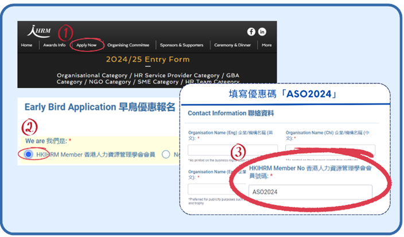Open the Awards Info menu
The height and width of the screenshot is (237, 404).
pos(55,45)
